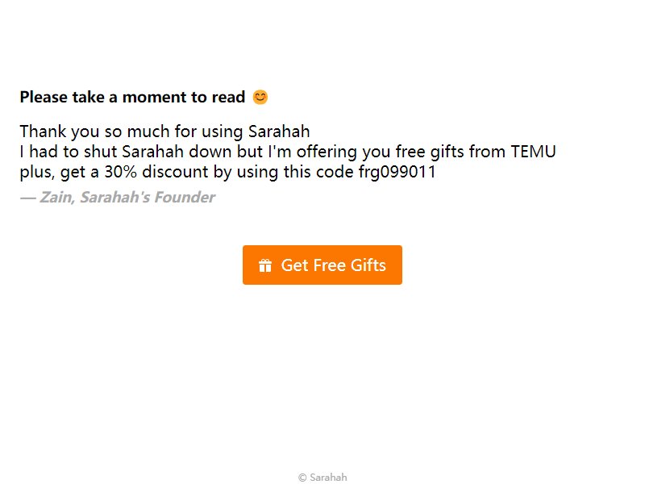The image size is (645, 484).
Task: Click the gift box icon
Action: [265, 265]
